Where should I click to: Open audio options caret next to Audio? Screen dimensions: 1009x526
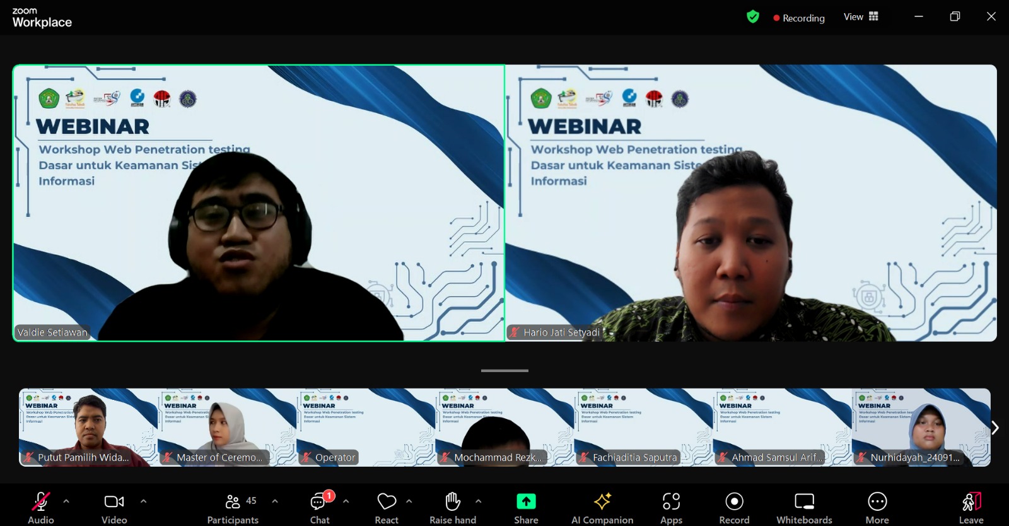coord(66,501)
